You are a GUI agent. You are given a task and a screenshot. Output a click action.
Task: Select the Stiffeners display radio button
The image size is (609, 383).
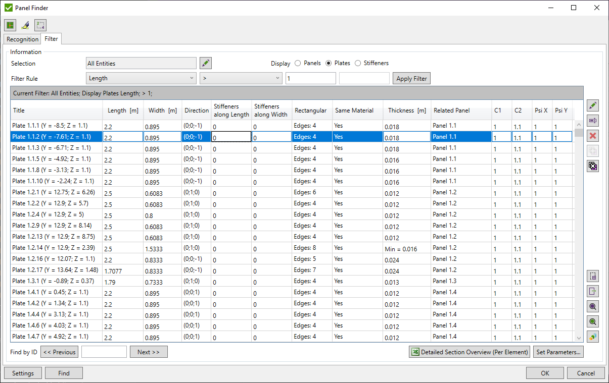tap(358, 64)
